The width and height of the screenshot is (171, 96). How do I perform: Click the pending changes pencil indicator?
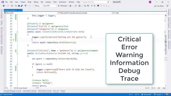(x=137, y=94)
